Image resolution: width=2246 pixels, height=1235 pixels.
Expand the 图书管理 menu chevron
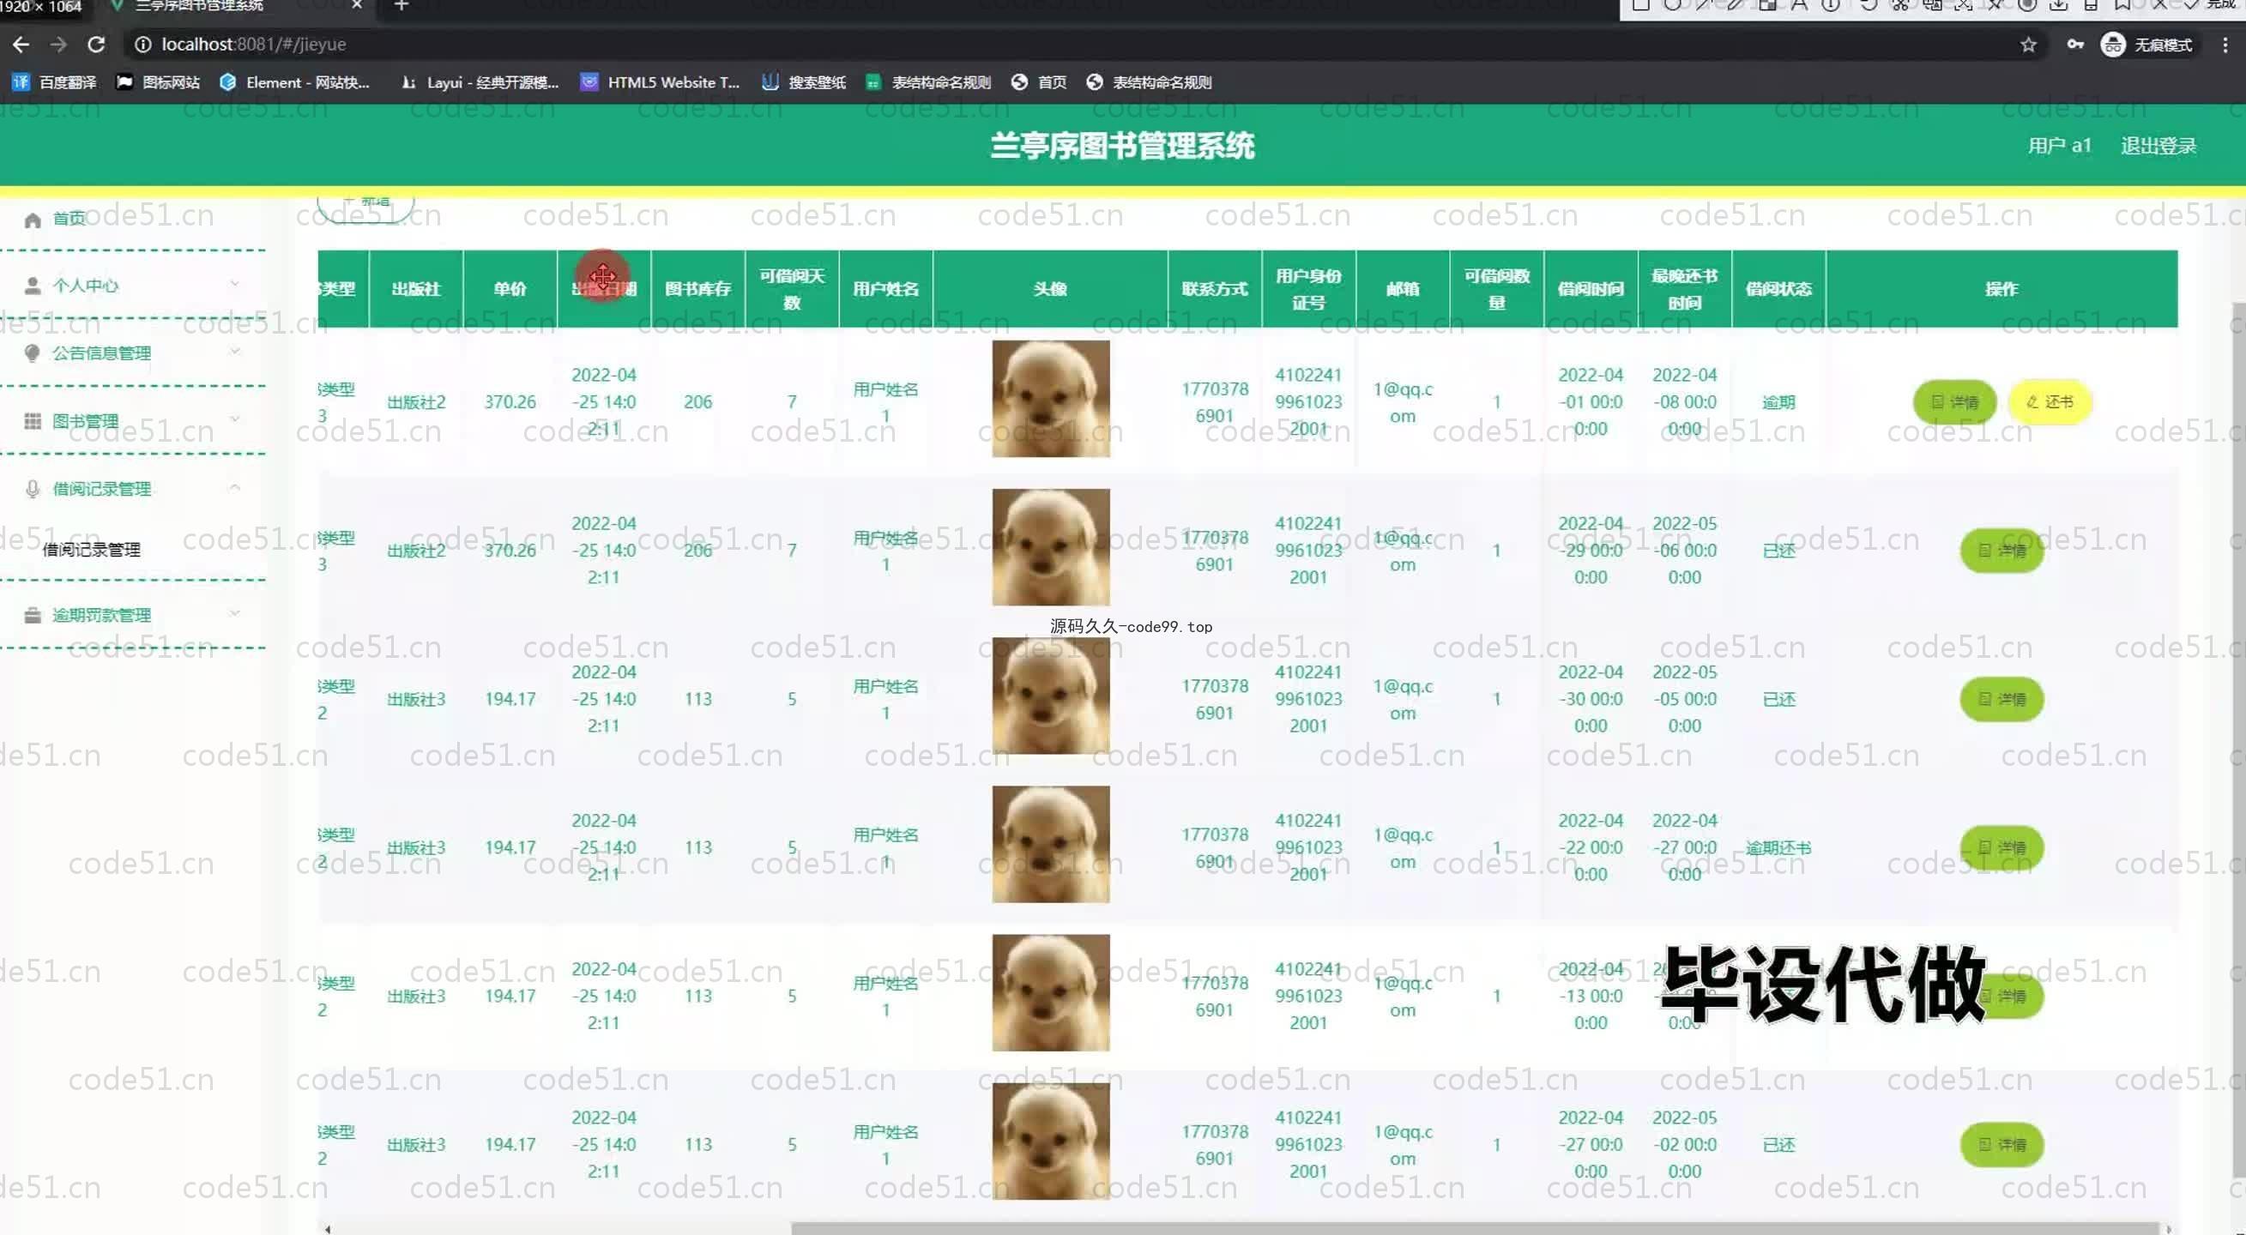tap(234, 419)
